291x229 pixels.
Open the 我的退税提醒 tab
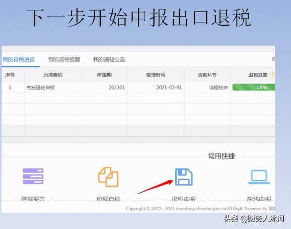[64, 60]
